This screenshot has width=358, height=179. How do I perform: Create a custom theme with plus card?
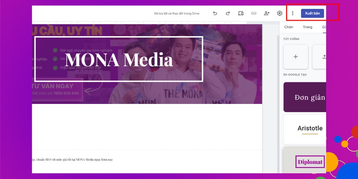click(296, 57)
